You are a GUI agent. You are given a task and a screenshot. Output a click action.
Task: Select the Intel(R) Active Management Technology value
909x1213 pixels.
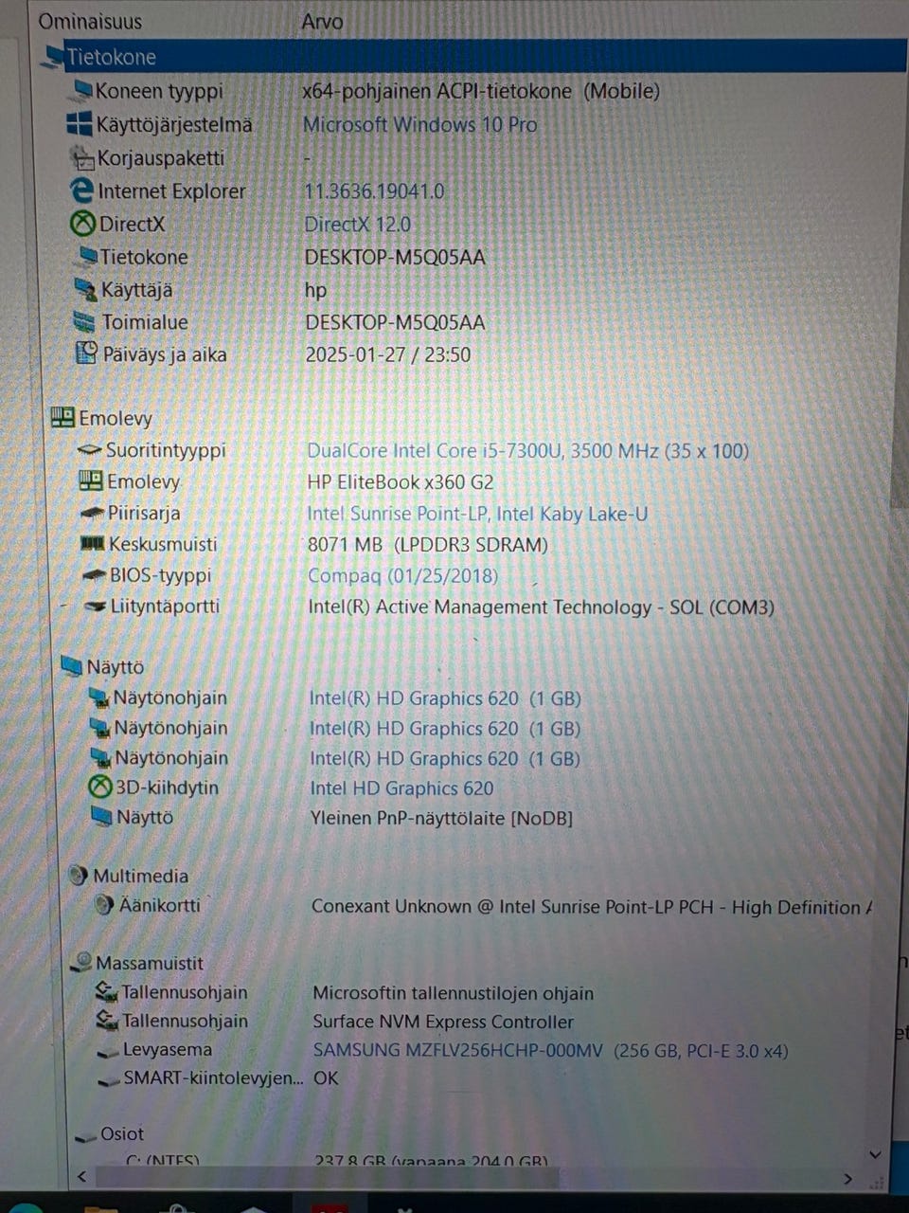pos(541,606)
